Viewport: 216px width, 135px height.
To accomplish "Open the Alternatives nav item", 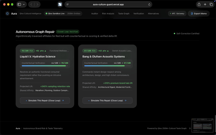I will coord(153,13).
